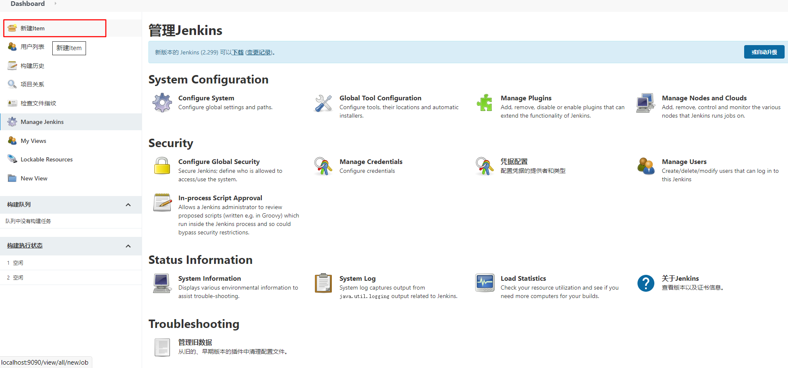Open the Global Tool Configuration link
The image size is (788, 368).
[380, 98]
